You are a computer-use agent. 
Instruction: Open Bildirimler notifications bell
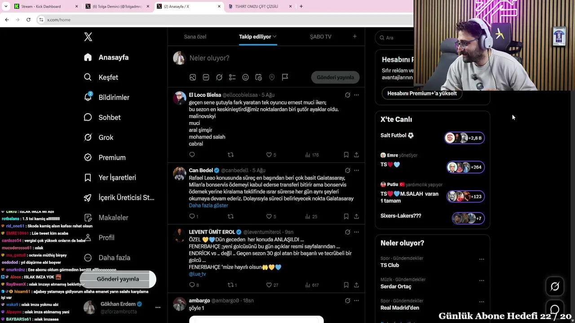(x=106, y=97)
